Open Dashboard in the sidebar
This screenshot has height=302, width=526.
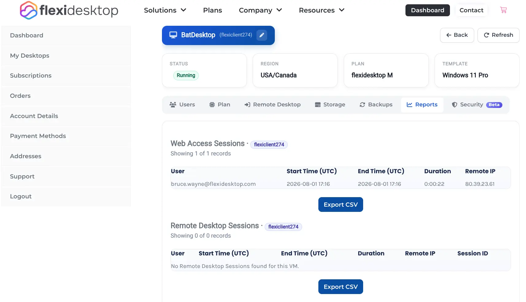point(66,35)
